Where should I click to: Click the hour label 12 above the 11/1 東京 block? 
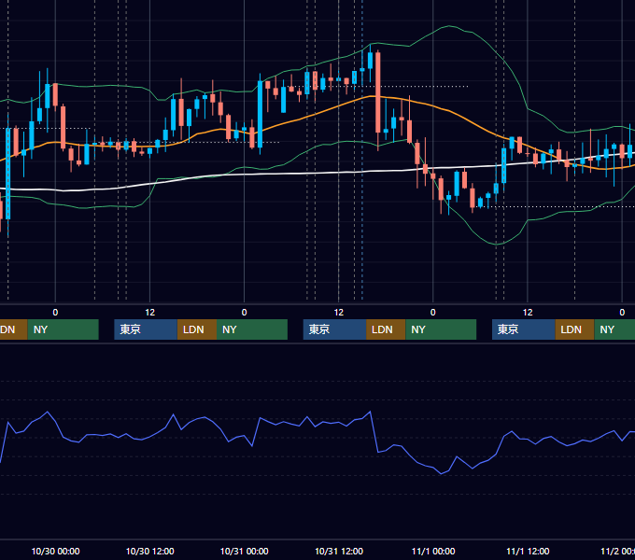(528, 313)
